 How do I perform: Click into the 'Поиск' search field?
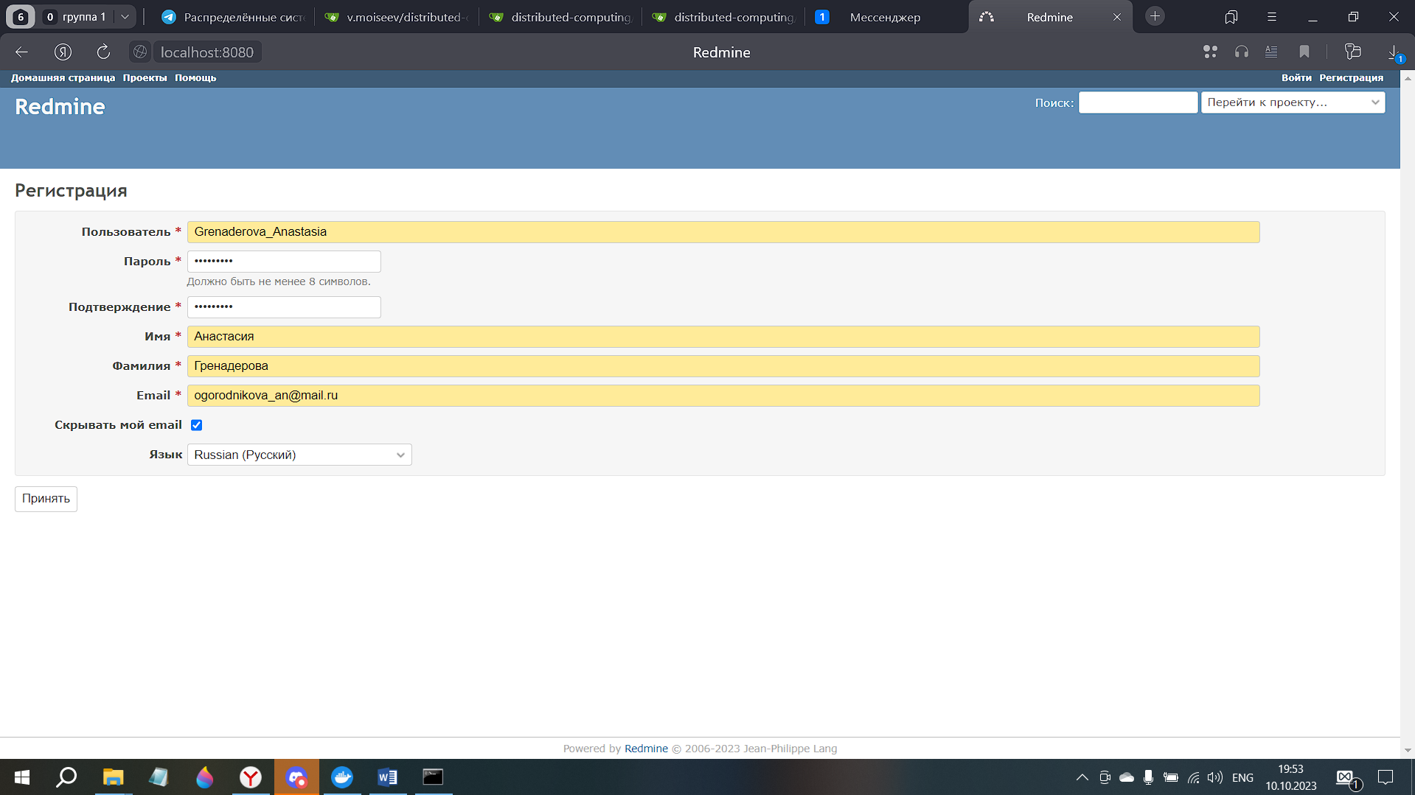pyautogui.click(x=1137, y=102)
